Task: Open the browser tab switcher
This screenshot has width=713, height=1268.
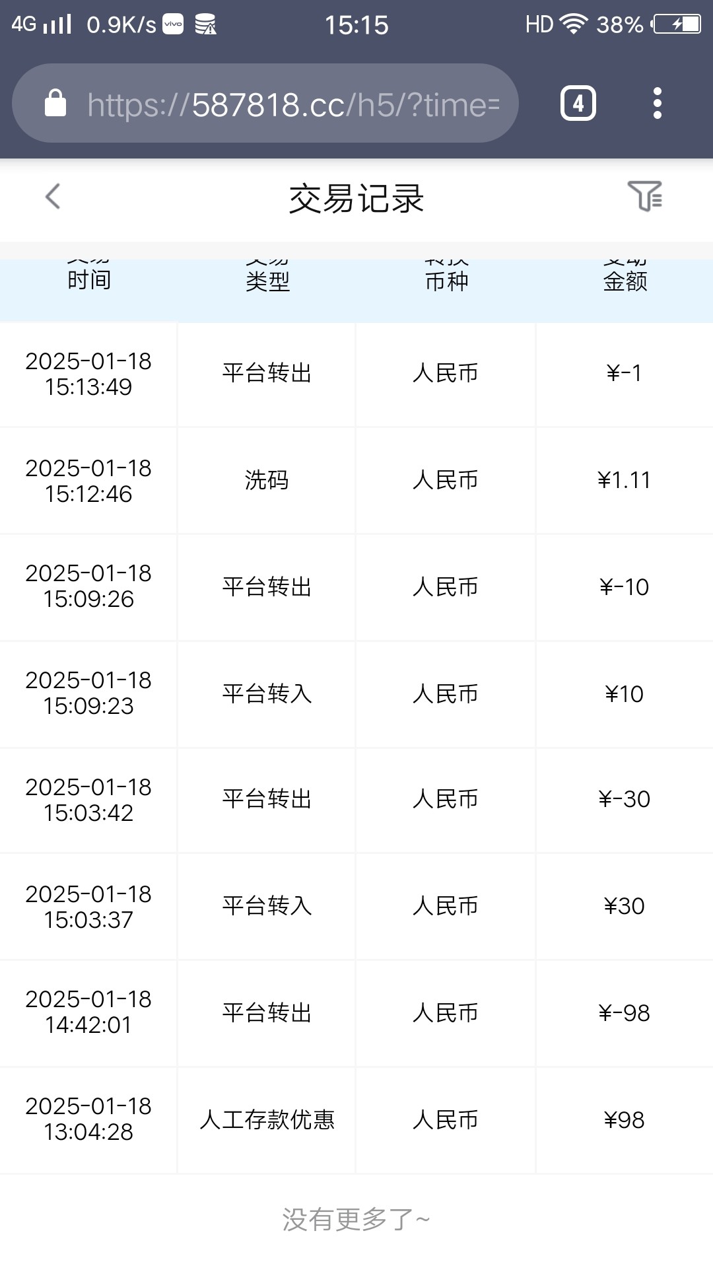Action: [578, 104]
